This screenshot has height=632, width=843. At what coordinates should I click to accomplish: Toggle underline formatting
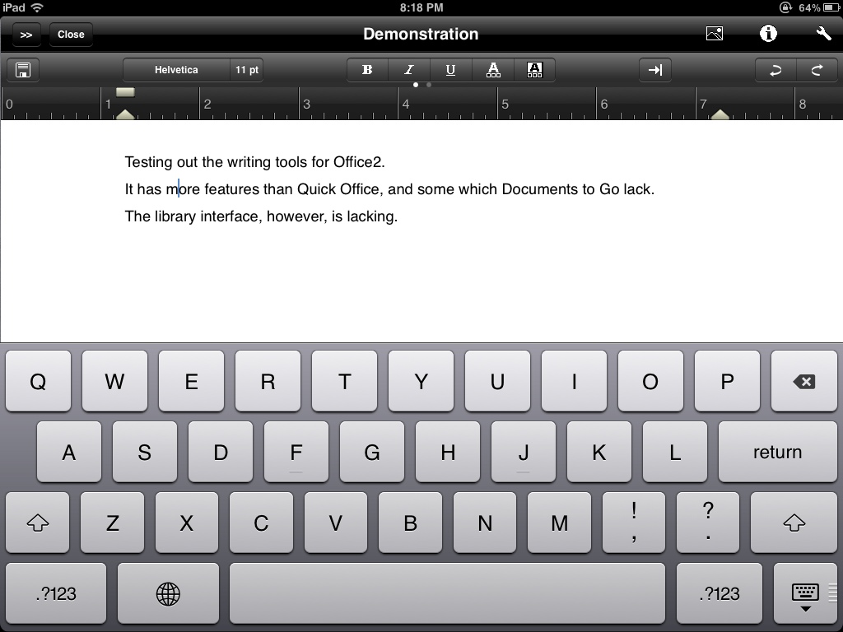450,71
